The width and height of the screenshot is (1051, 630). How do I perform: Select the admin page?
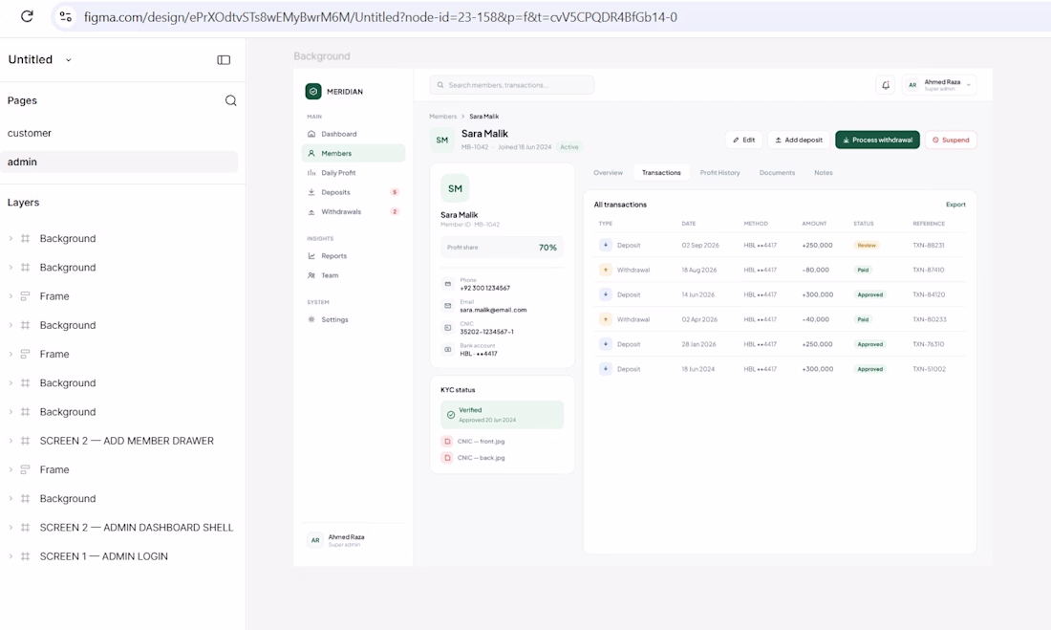coord(119,162)
